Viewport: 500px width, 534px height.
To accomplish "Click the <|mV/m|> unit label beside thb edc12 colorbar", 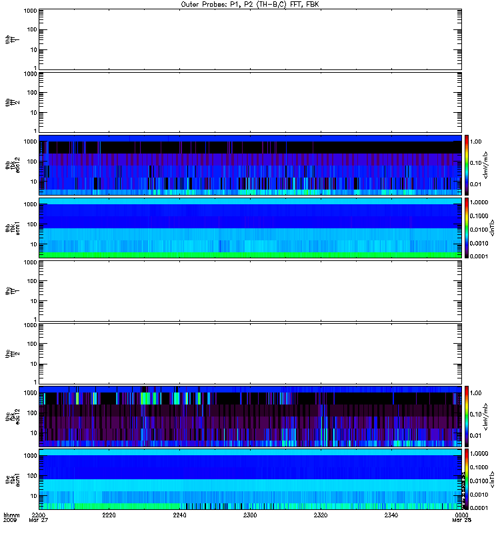I will point(486,165).
